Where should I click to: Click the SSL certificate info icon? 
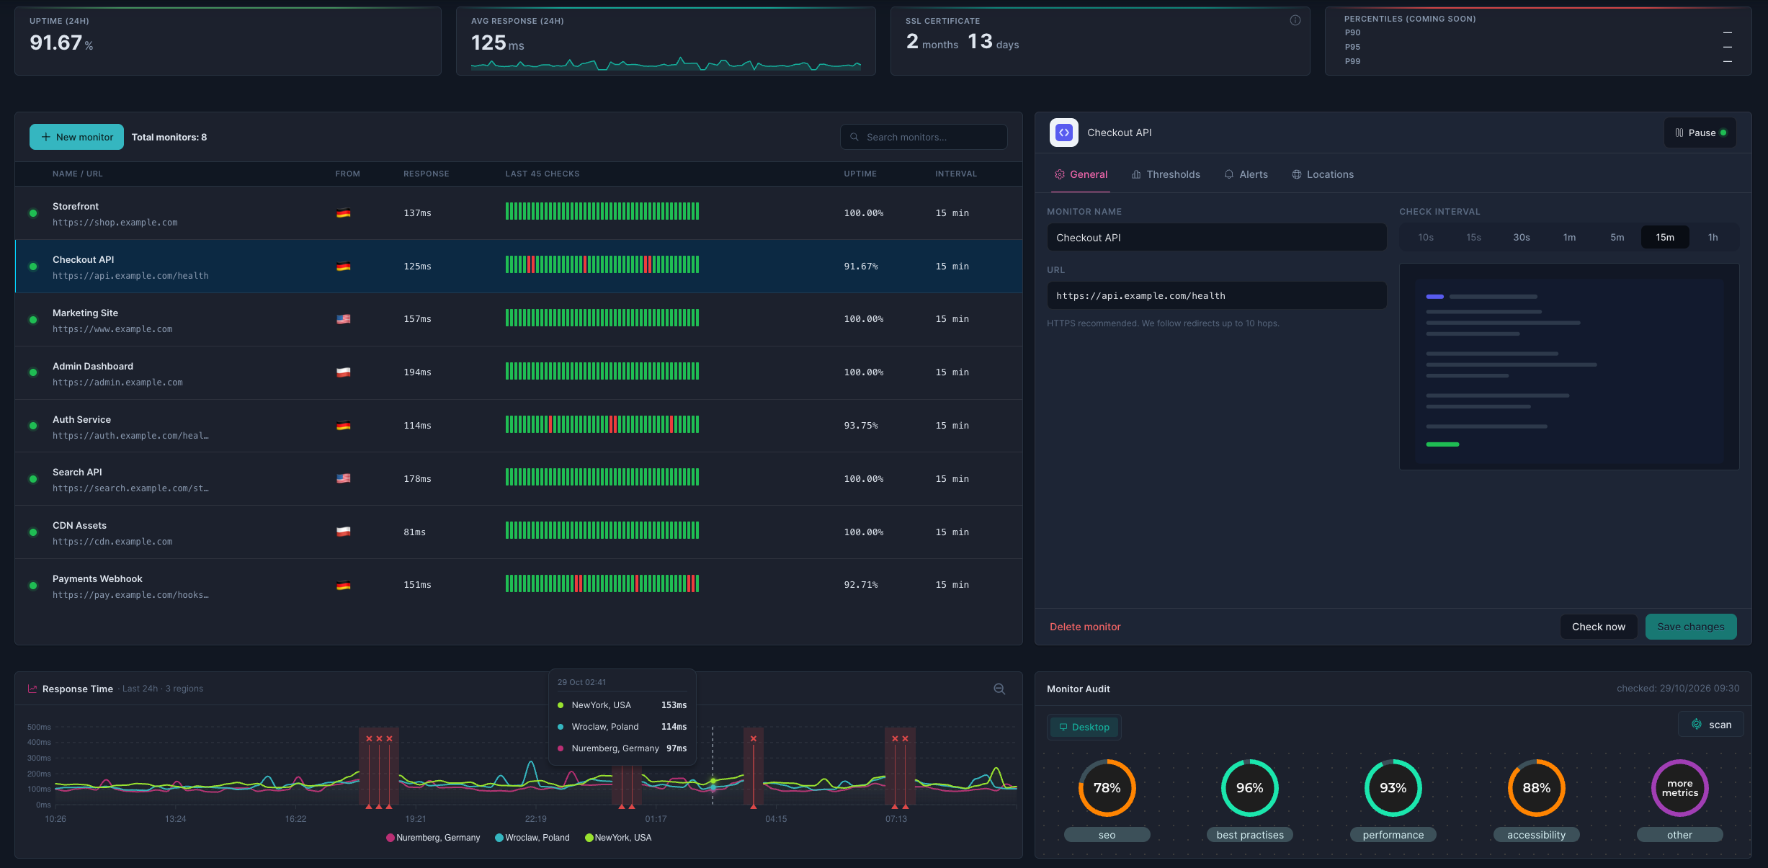(1295, 20)
